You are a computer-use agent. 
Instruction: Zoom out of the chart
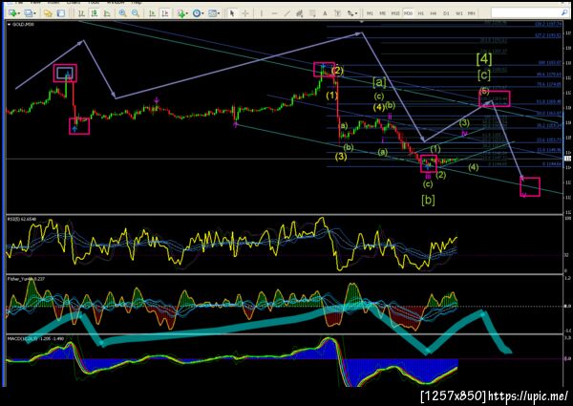point(136,13)
